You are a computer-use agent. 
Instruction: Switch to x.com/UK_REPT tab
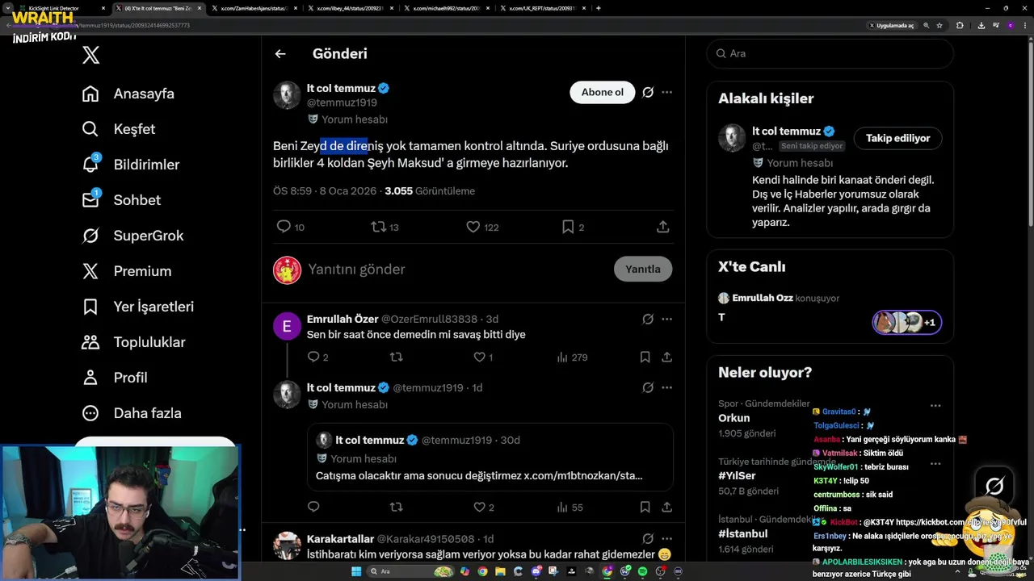point(543,8)
